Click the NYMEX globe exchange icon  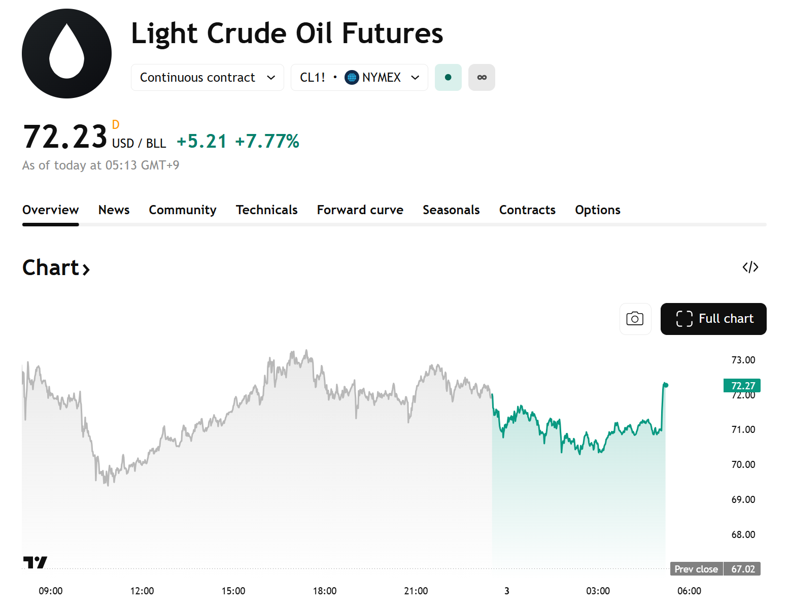pyautogui.click(x=352, y=78)
